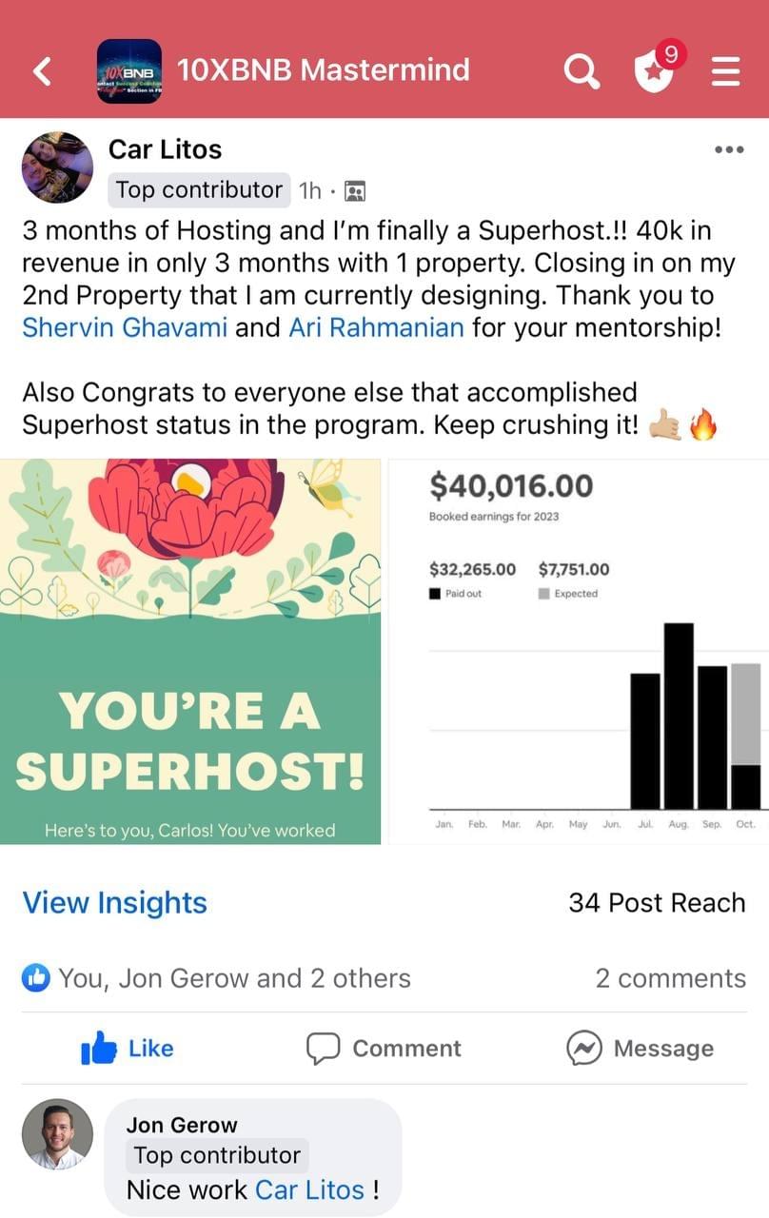Tap the Comment button
The width and height of the screenshot is (769, 1218).
click(384, 1049)
